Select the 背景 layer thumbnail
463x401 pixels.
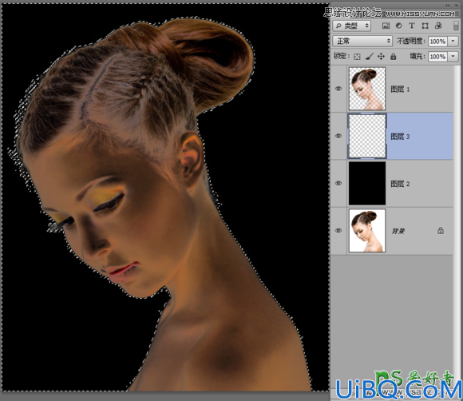pos(367,231)
